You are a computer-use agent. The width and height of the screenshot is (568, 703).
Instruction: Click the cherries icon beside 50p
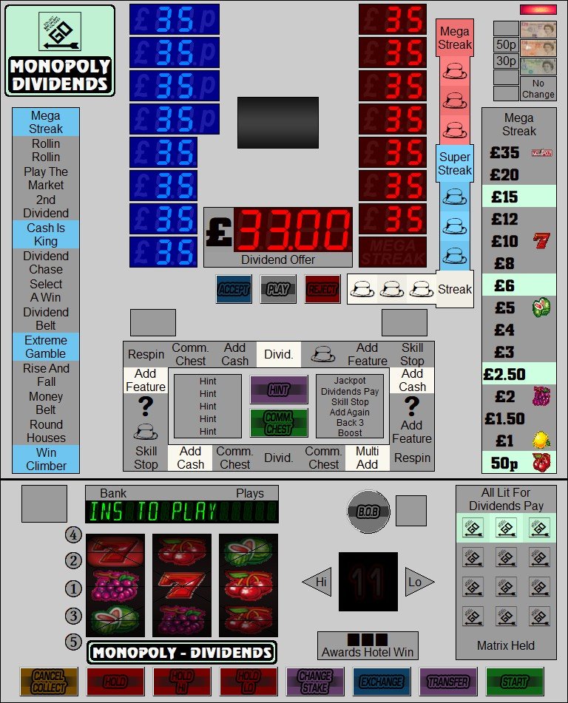541,463
